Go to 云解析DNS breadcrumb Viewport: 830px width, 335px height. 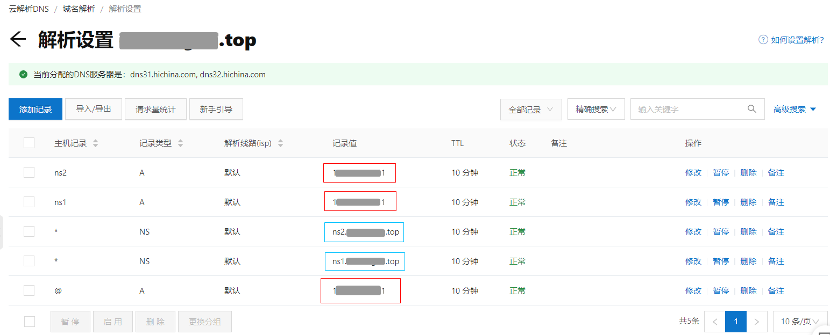[x=29, y=9]
